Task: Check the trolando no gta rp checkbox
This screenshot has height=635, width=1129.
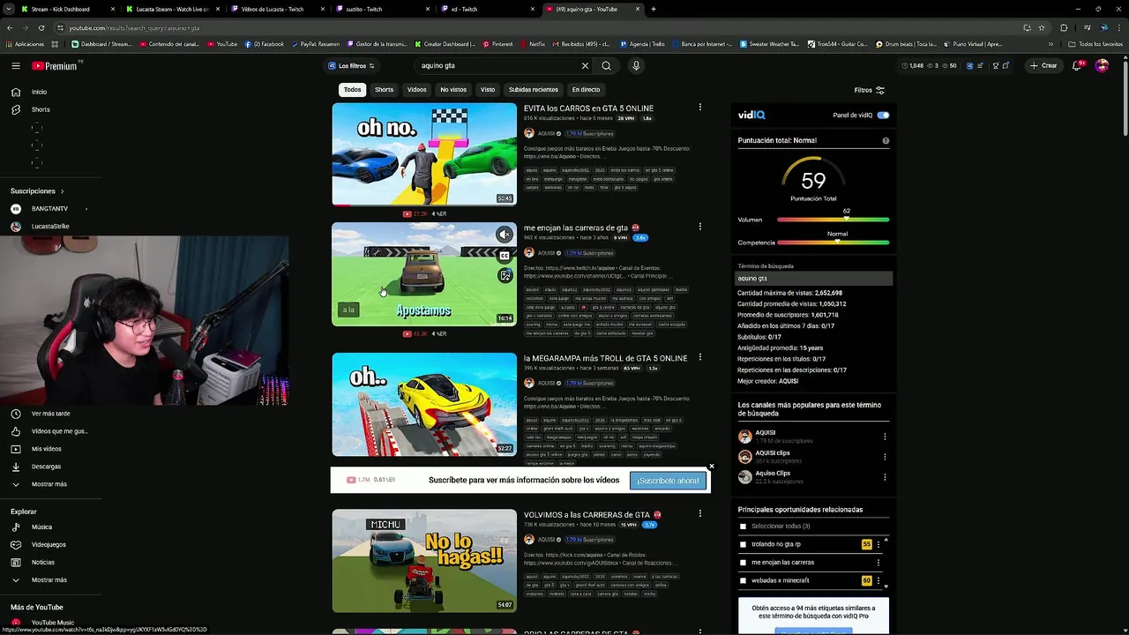Action: (x=743, y=544)
